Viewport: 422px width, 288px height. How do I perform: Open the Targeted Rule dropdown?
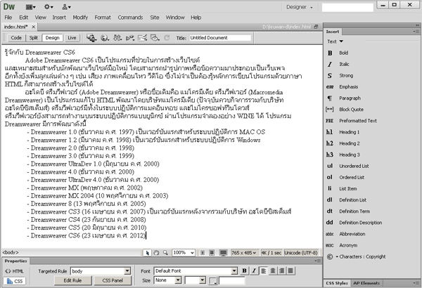coord(127,271)
